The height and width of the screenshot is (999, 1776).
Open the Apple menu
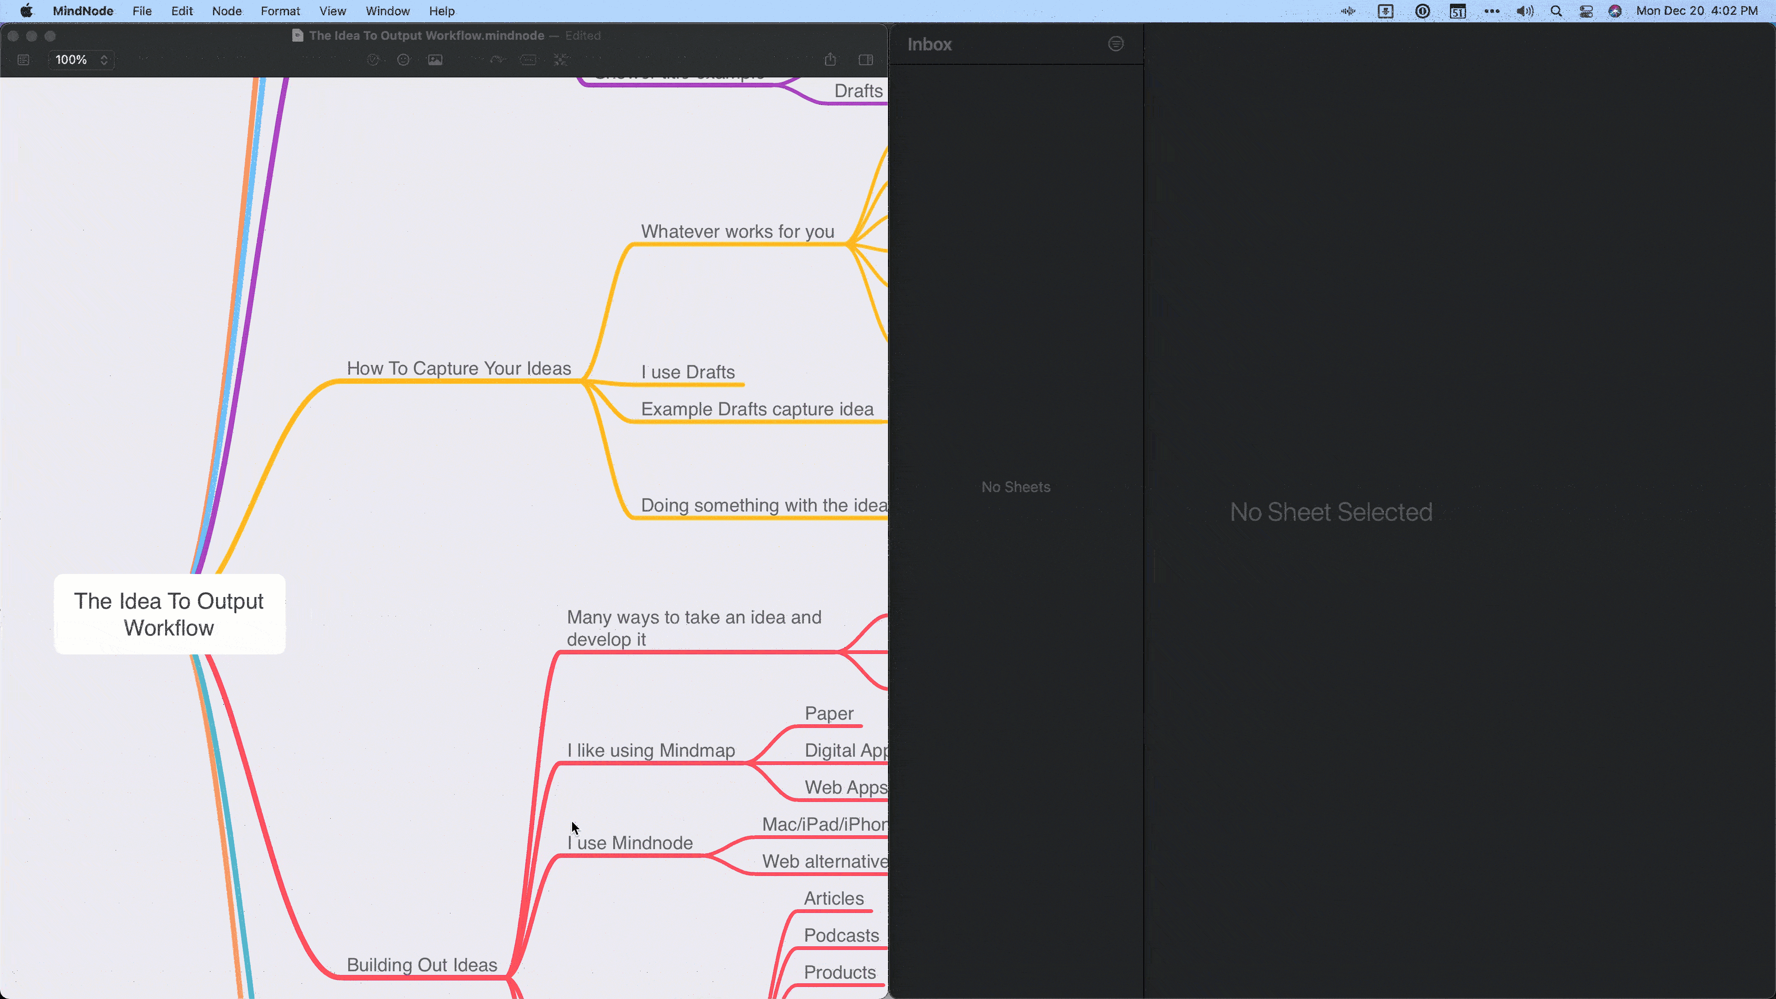pos(26,11)
